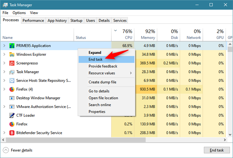Viewport: 233px width, 158px height.
Task: Click the Service Host gear icon
Action: pos(12,81)
